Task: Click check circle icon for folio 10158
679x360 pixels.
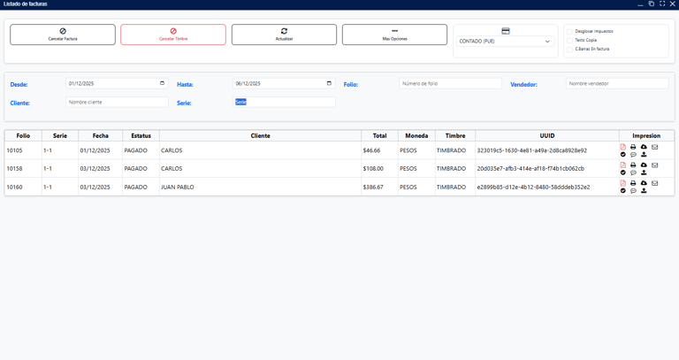Action: point(622,172)
